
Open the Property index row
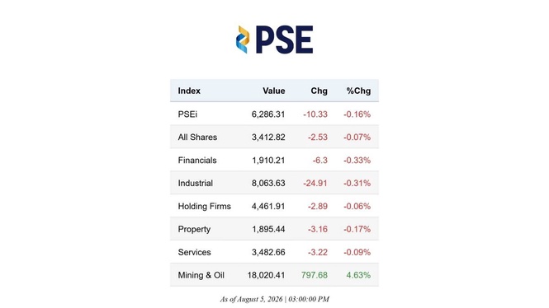274,229
